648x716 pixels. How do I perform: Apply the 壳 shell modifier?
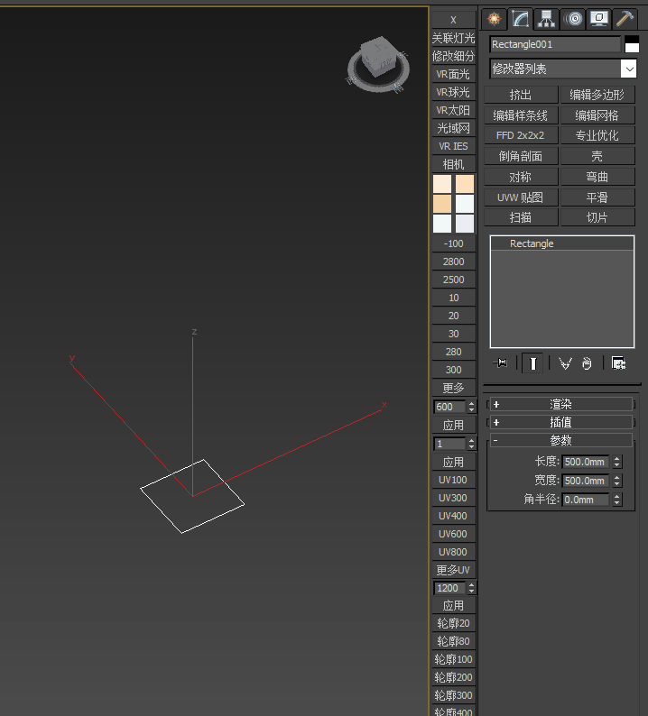597,156
